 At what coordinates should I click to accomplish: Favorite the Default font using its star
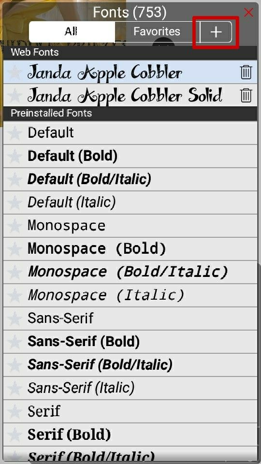tap(14, 132)
